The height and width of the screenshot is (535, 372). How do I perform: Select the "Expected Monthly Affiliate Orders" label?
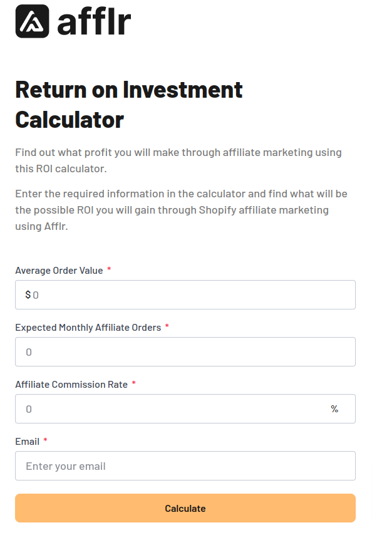86,327
